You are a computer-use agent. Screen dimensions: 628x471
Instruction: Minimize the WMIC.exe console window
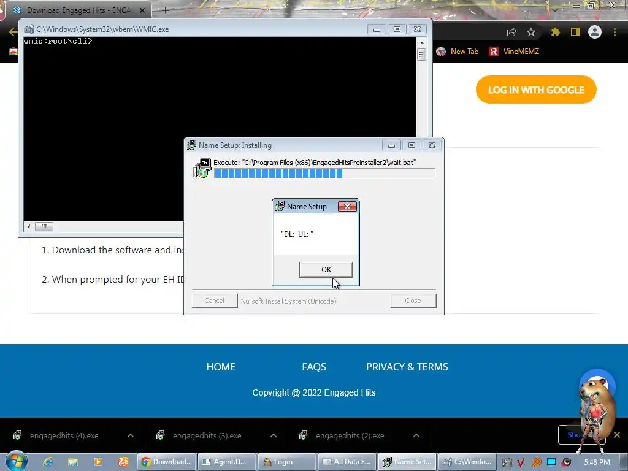point(377,29)
